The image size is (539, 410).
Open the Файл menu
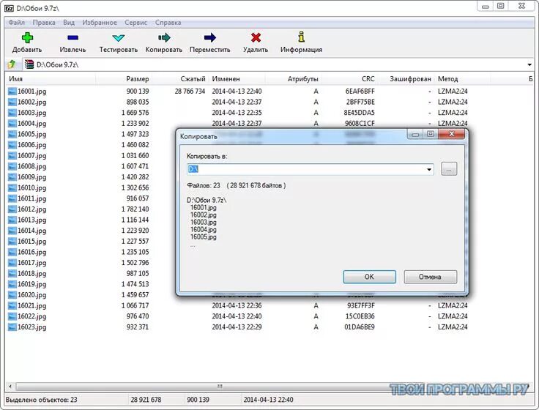tap(17, 23)
